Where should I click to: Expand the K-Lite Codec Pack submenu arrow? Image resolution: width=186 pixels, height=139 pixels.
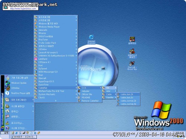pyautogui.click(x=76, y=43)
